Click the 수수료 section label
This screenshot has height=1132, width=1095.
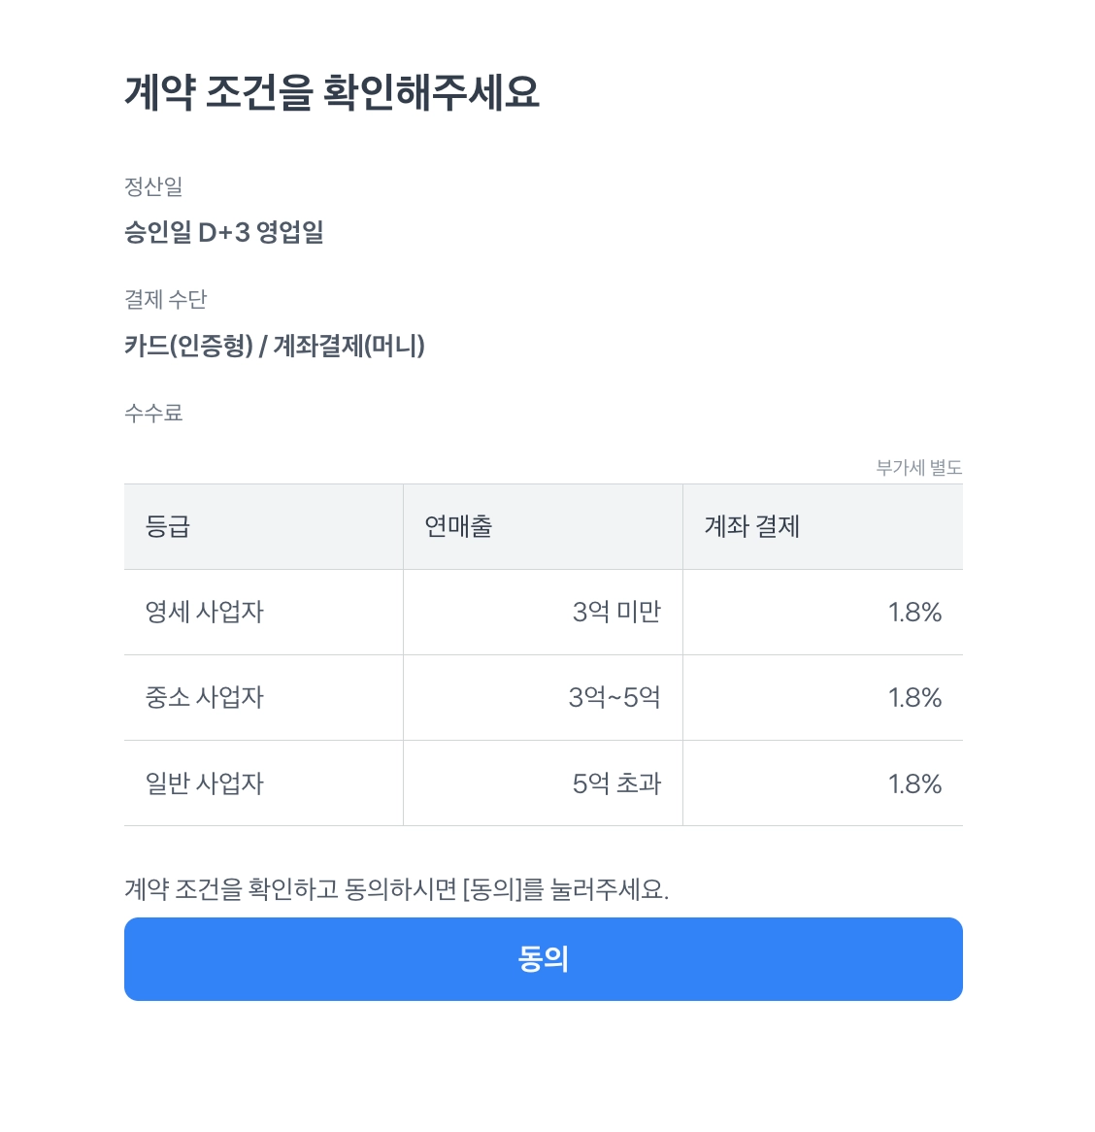[153, 414]
